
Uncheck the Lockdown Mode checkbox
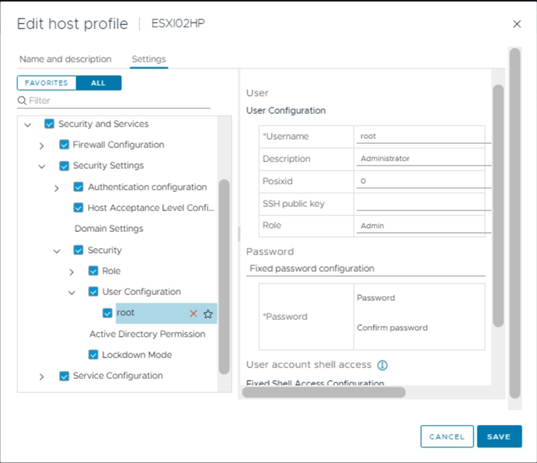pyautogui.click(x=93, y=355)
